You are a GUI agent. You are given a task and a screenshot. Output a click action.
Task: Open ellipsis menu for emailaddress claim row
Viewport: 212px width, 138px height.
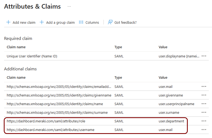pyautogui.click(x=204, y=87)
